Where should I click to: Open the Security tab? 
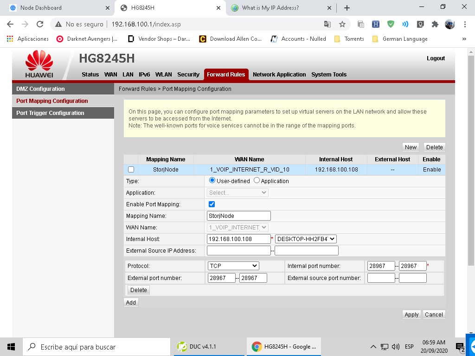coord(188,75)
